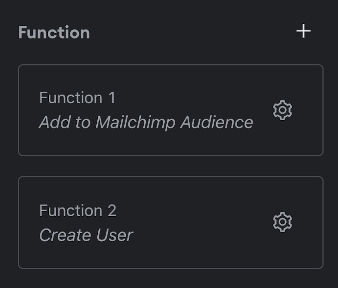The width and height of the screenshot is (338, 288).
Task: Click the plus beside the Function heading
Action: pos(303,31)
